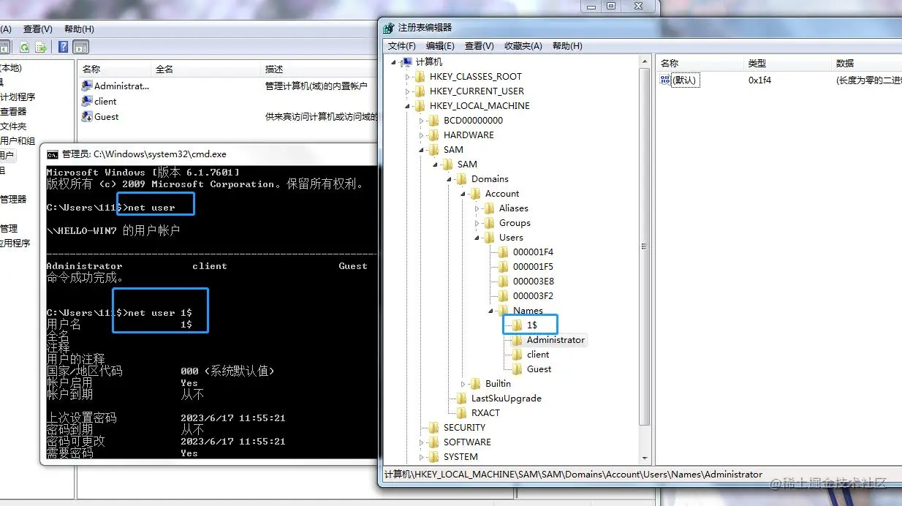Expand the Groups key
Image resolution: width=902 pixels, height=506 pixels.
(477, 223)
